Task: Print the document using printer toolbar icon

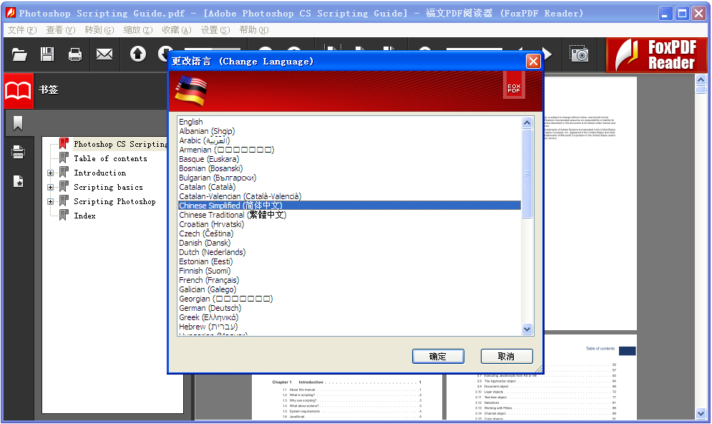Action: (75, 54)
